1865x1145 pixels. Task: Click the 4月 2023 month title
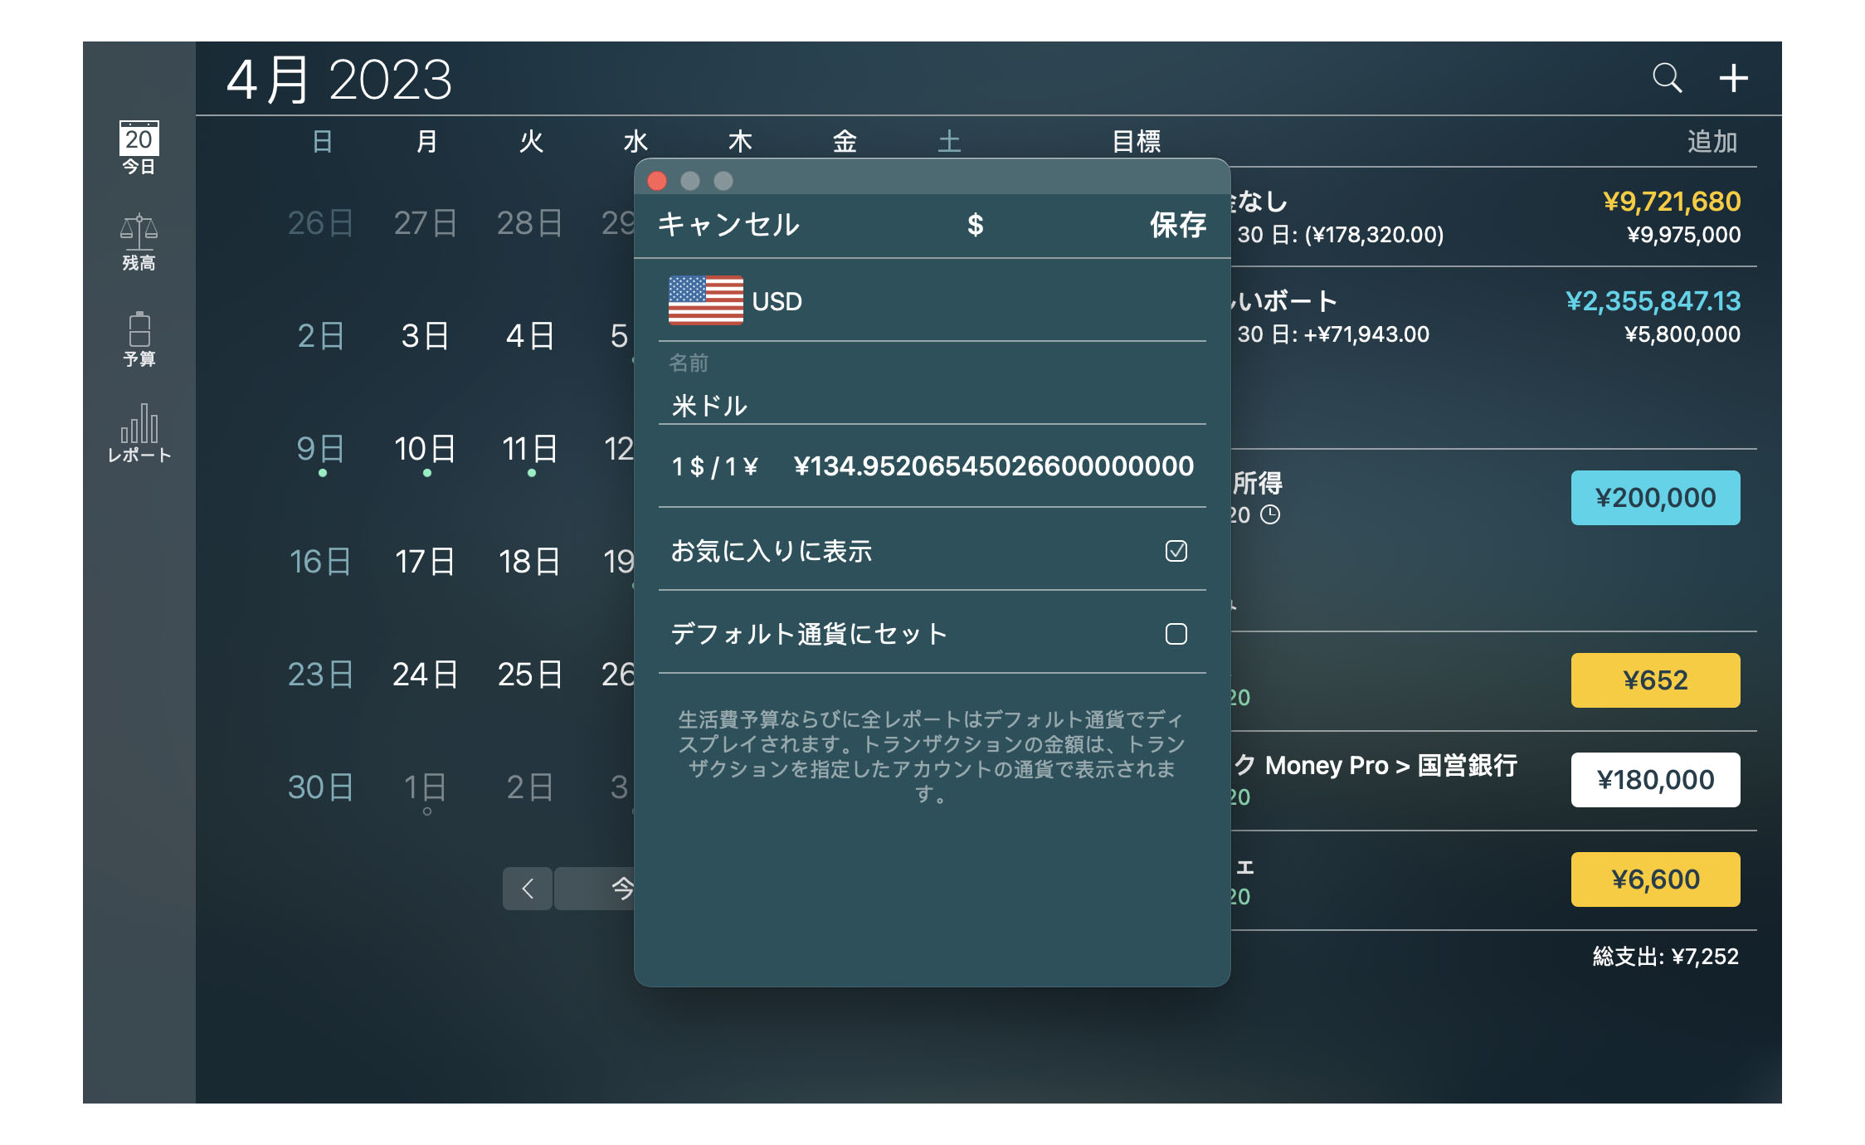click(x=339, y=80)
